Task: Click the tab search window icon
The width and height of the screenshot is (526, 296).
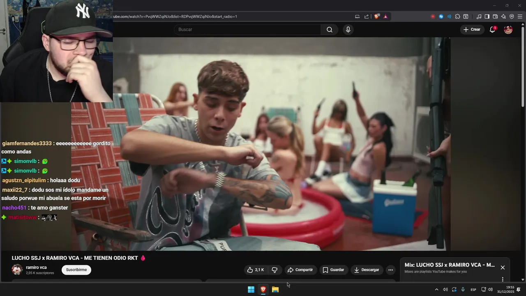Action: coord(466,16)
